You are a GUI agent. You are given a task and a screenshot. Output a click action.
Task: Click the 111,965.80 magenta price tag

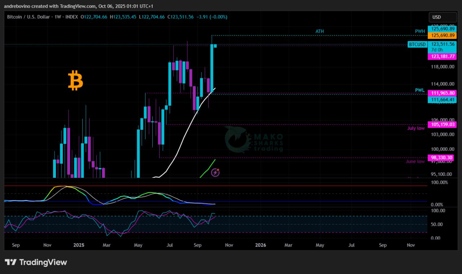click(442, 93)
